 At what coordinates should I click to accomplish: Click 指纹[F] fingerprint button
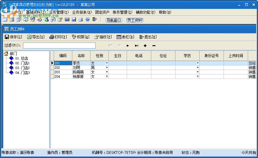coord(103,37)
